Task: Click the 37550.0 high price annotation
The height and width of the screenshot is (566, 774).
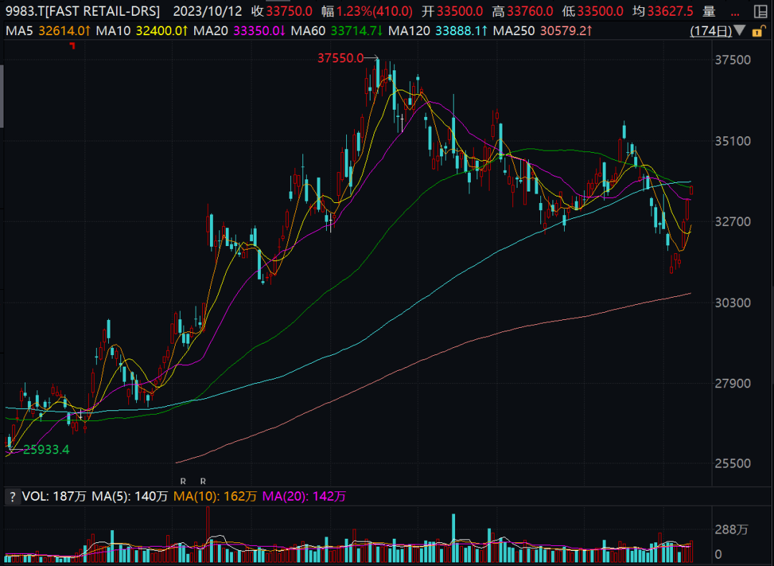Action: coord(340,59)
